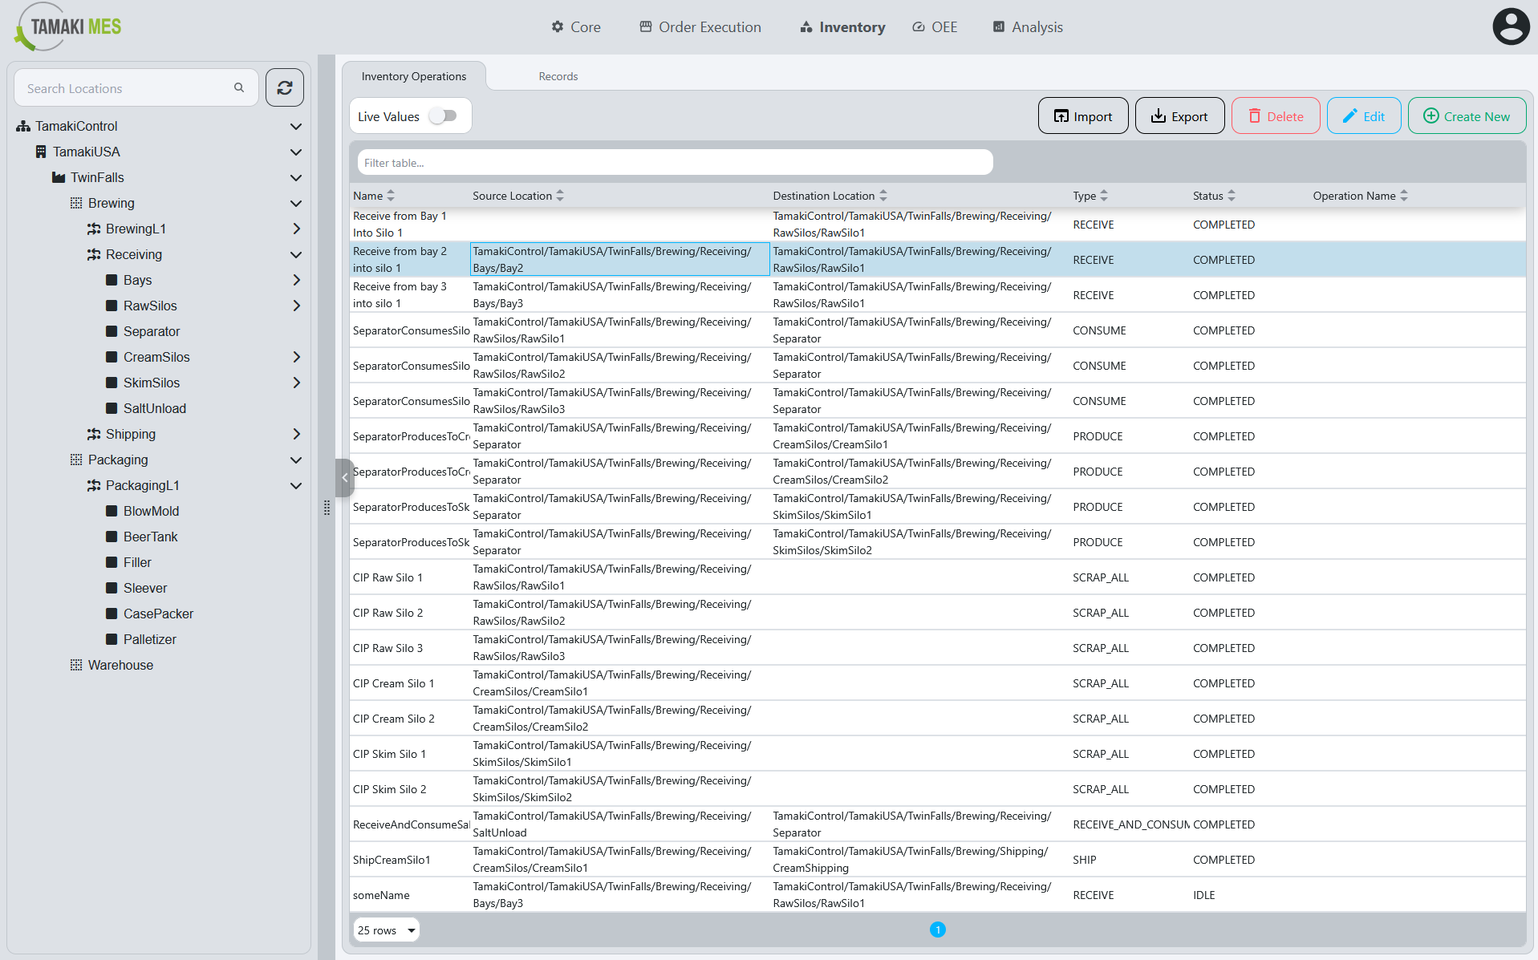Open the 25 rows page size dropdown
The image size is (1538, 960).
point(387,930)
